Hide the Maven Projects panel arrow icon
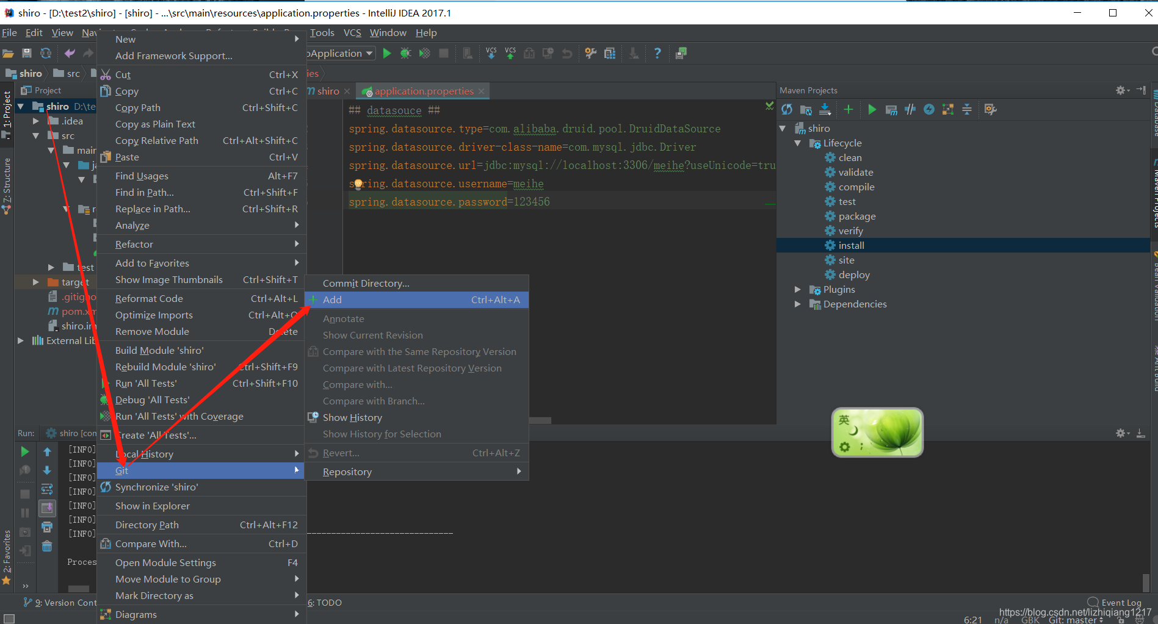Viewport: 1158px width, 624px height. [1141, 90]
